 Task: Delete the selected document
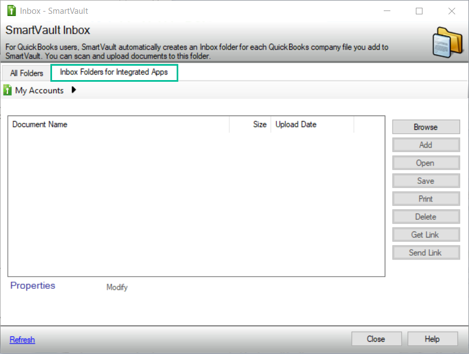tap(426, 216)
